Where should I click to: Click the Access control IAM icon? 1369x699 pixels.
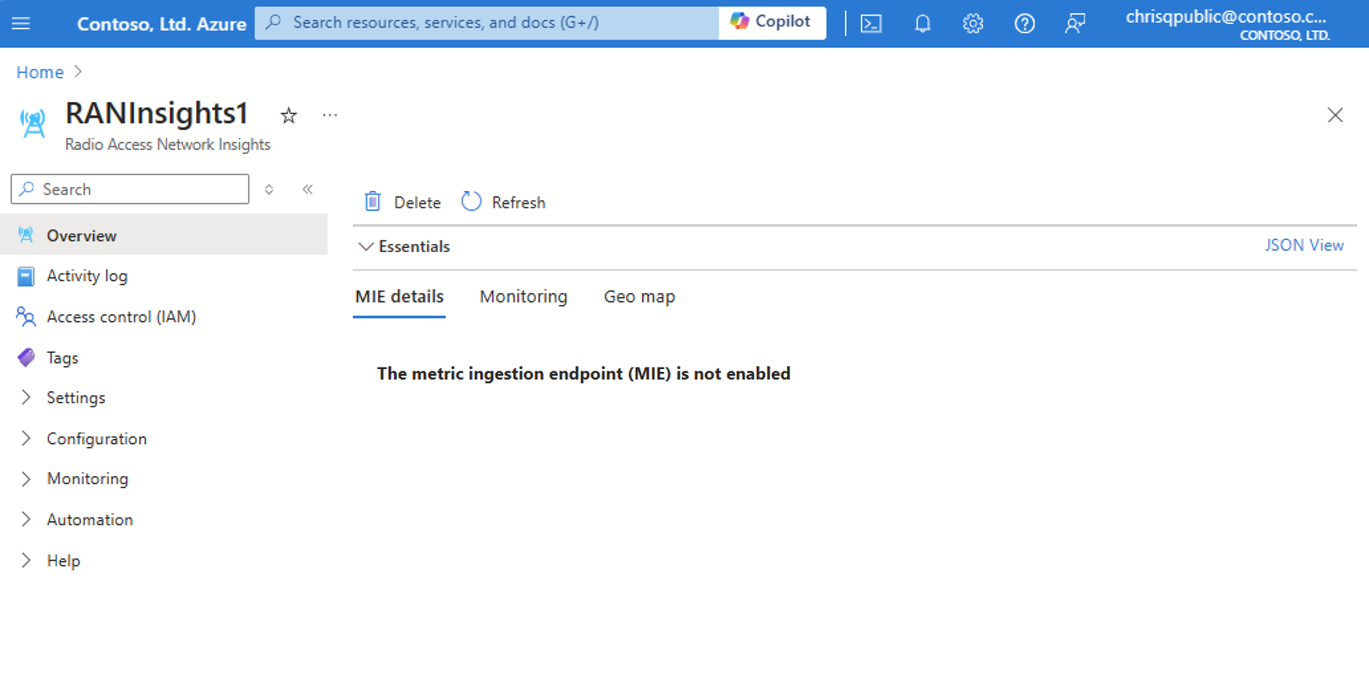pyautogui.click(x=25, y=316)
